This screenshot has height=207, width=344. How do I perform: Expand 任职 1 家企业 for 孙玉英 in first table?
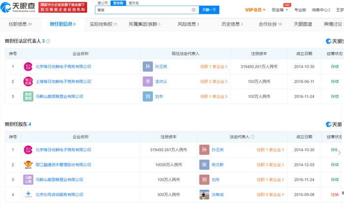tap(214, 67)
